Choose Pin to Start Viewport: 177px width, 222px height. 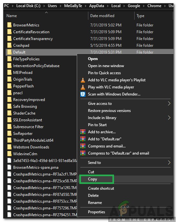coord(97,125)
